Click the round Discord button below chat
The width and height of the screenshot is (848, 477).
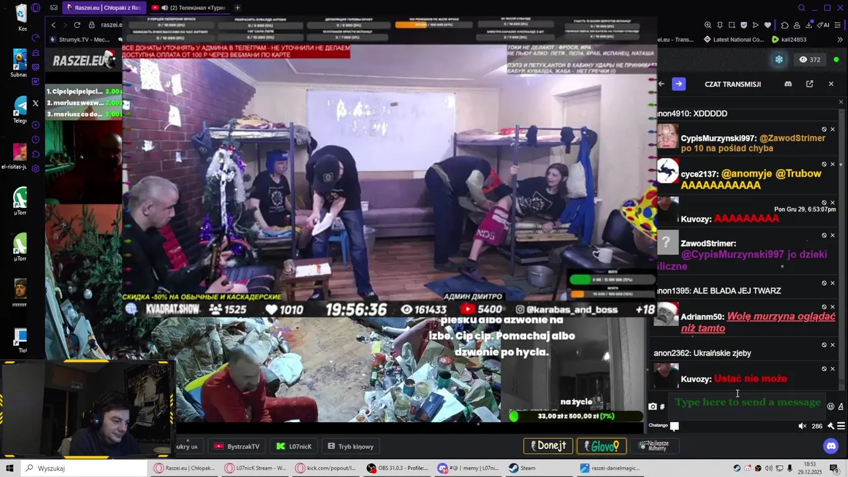831,446
